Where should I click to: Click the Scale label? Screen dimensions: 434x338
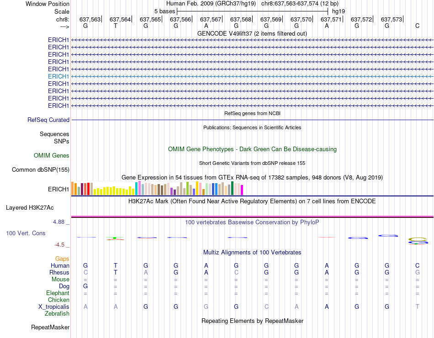[x=62, y=11]
